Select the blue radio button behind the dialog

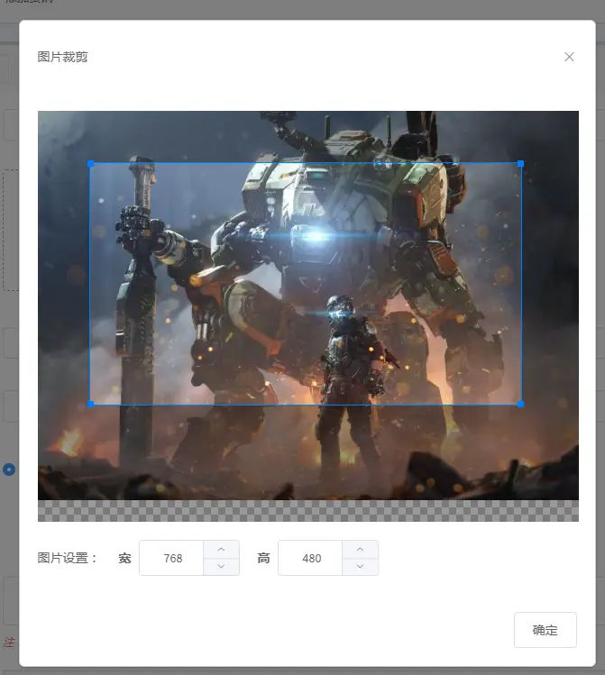click(x=9, y=470)
